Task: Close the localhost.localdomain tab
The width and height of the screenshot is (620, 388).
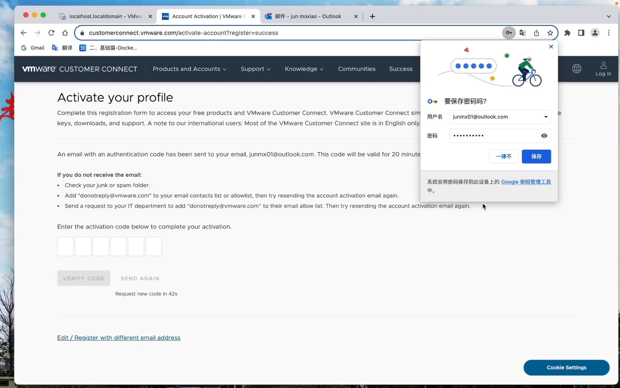Action: click(x=150, y=16)
